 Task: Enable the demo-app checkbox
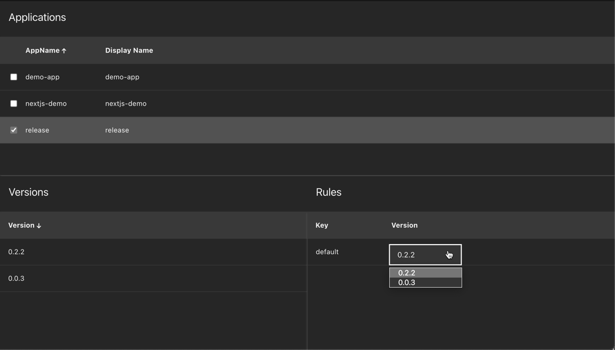13,77
